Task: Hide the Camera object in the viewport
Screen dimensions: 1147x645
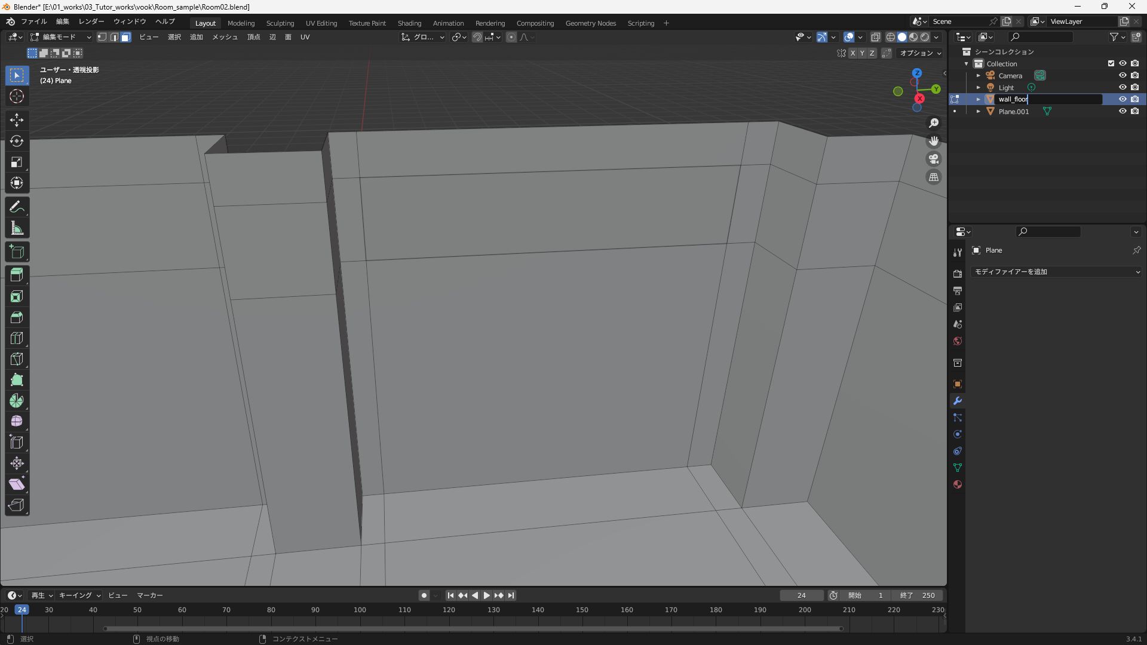Action: tap(1123, 75)
